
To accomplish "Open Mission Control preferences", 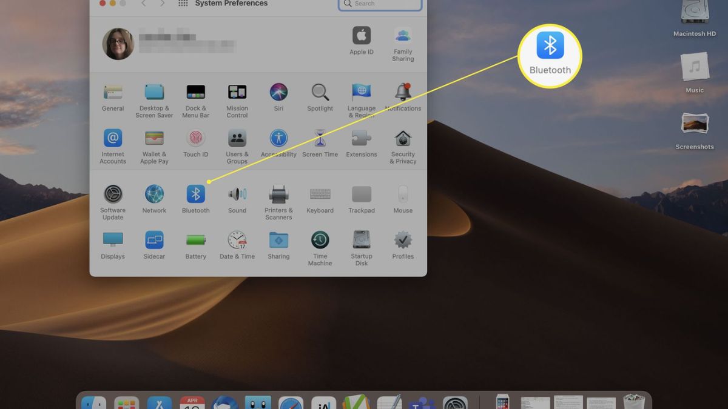I will [x=237, y=92].
